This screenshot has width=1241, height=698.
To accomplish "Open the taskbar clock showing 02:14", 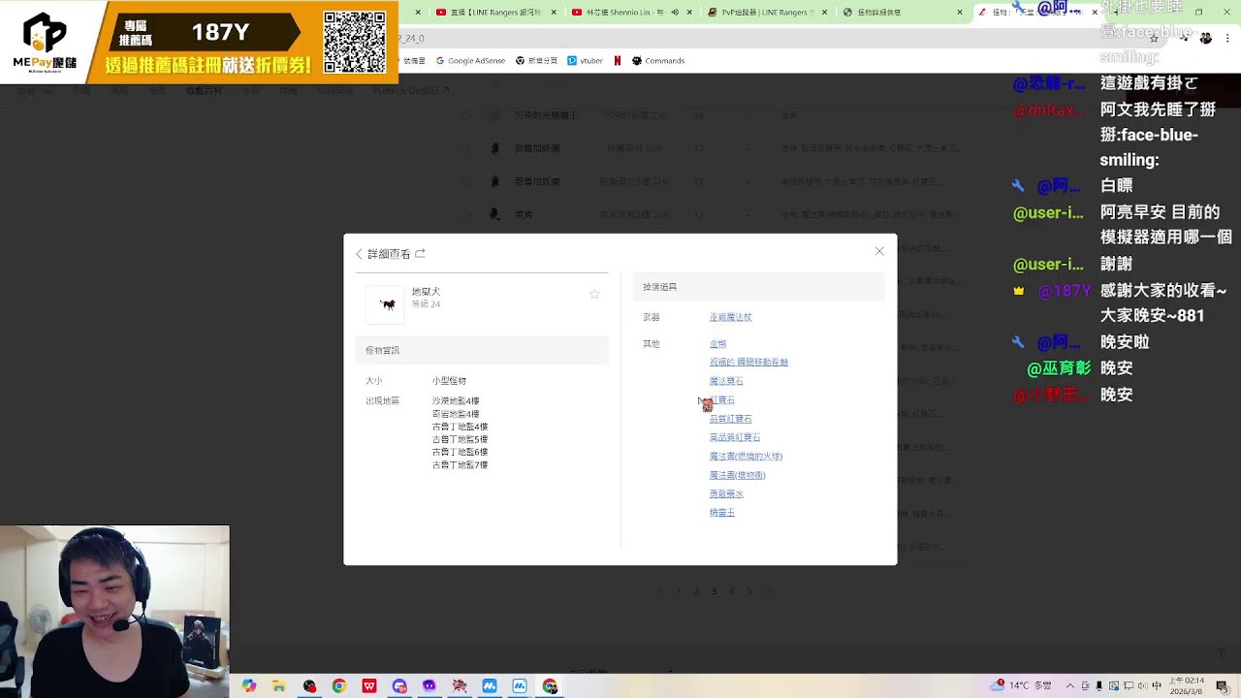I will (1187, 685).
